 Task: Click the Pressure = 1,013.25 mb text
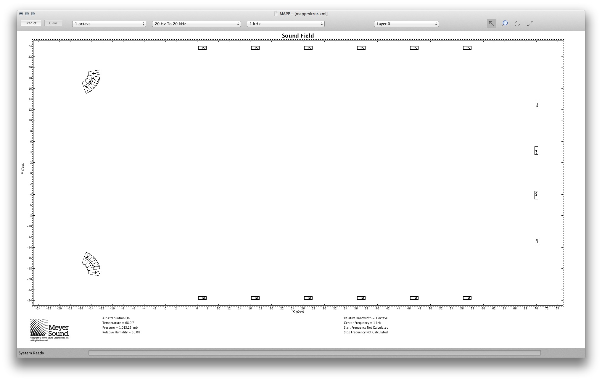(120, 327)
